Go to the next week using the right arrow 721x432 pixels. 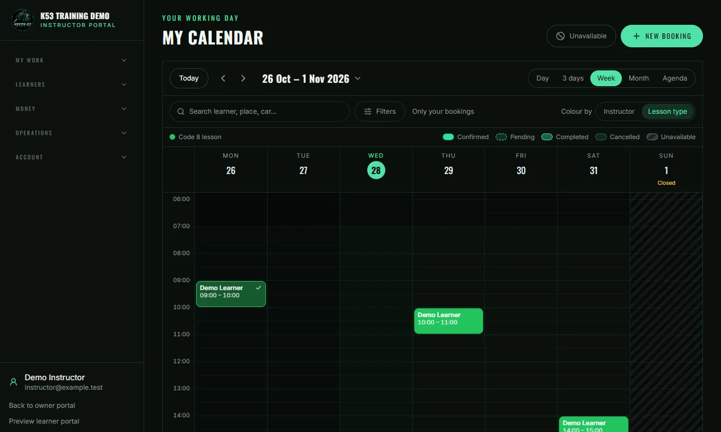pos(243,78)
